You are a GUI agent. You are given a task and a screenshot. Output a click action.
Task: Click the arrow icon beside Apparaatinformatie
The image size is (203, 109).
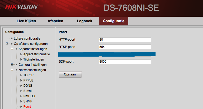tap(21, 54)
